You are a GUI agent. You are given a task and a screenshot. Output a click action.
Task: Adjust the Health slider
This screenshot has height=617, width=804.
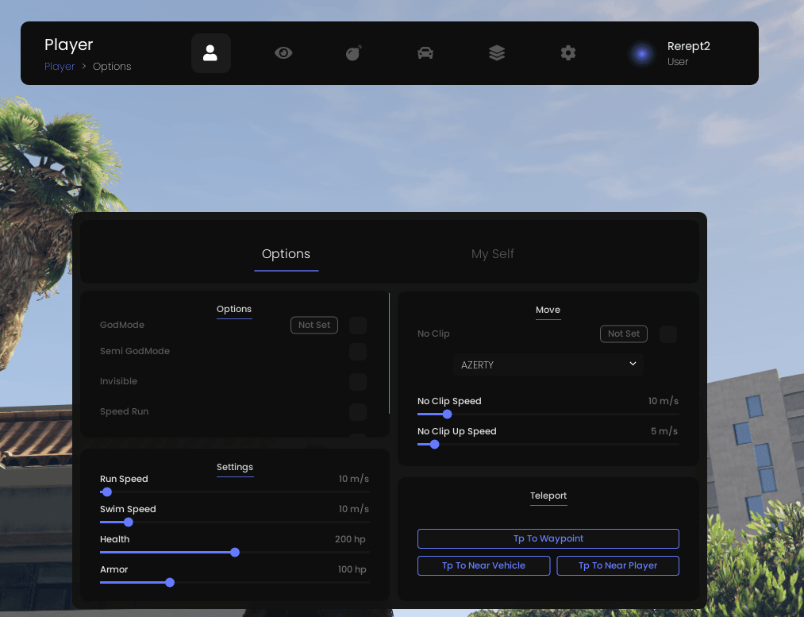click(235, 553)
